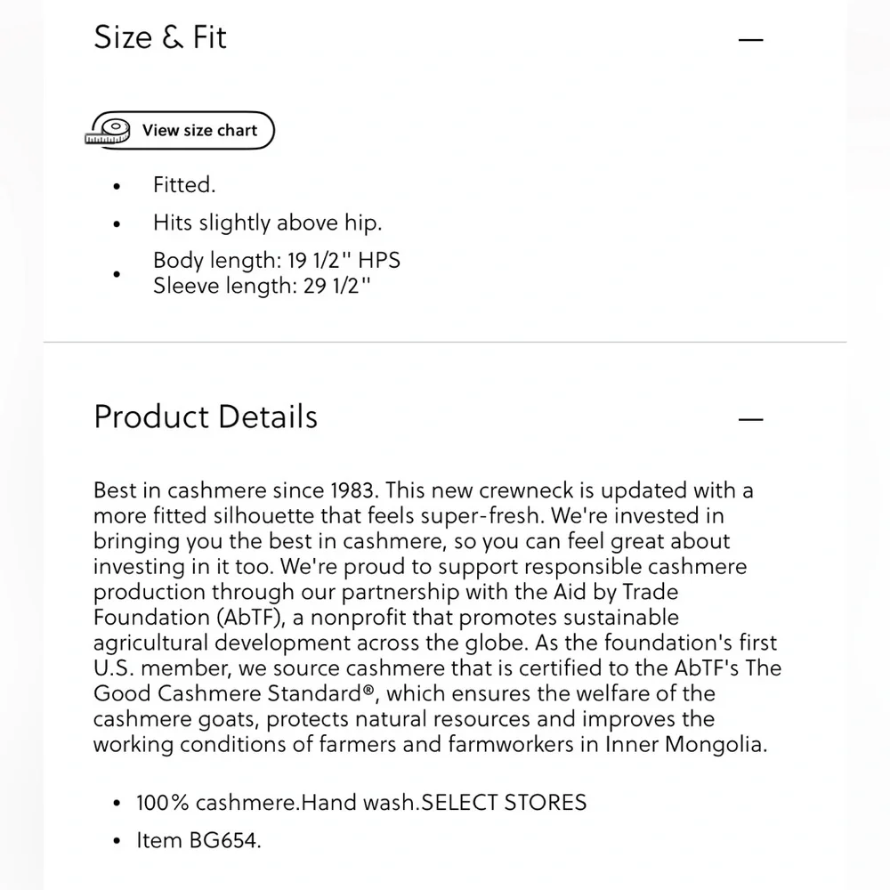Click the tape measure icon
This screenshot has height=890, width=890.
tap(108, 132)
